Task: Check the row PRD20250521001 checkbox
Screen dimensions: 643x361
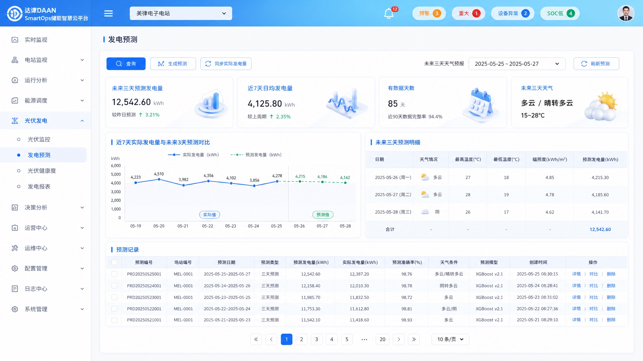Action: [x=114, y=320]
